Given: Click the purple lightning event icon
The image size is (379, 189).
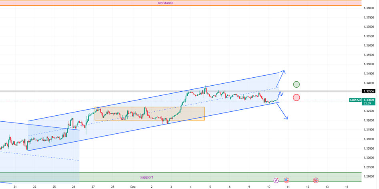Looking at the screenshot, I should click(x=276, y=181).
